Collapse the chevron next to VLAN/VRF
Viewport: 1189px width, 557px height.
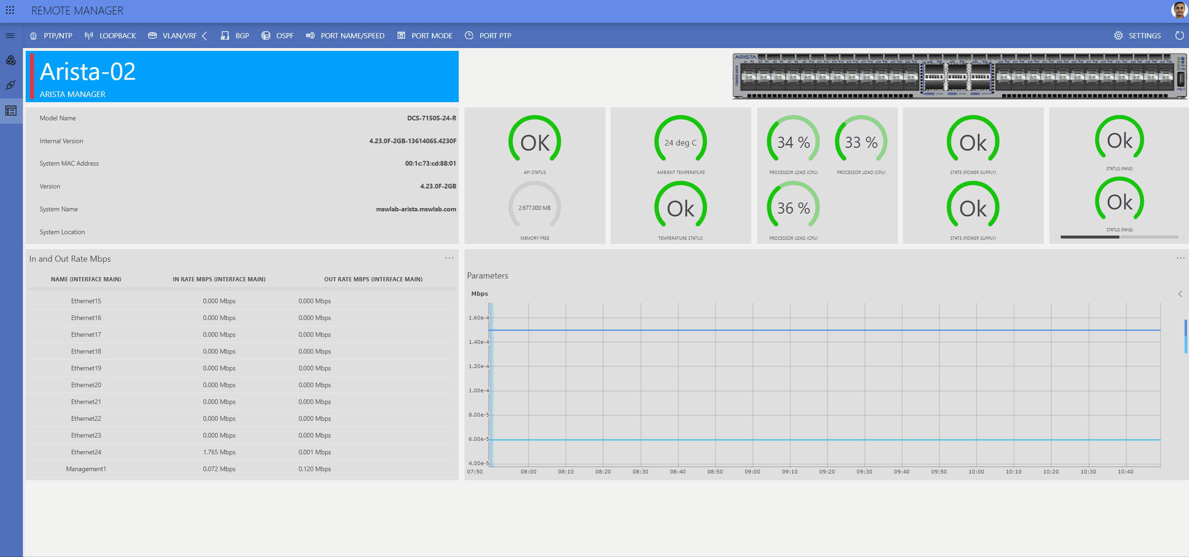point(204,35)
